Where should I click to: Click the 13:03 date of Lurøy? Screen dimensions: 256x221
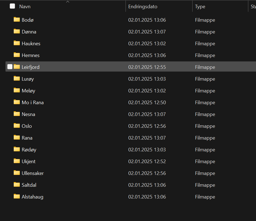(x=147, y=79)
